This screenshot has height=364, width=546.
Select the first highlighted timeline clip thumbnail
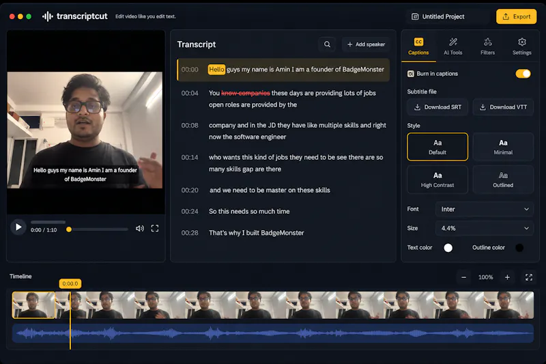pyautogui.click(x=33, y=305)
